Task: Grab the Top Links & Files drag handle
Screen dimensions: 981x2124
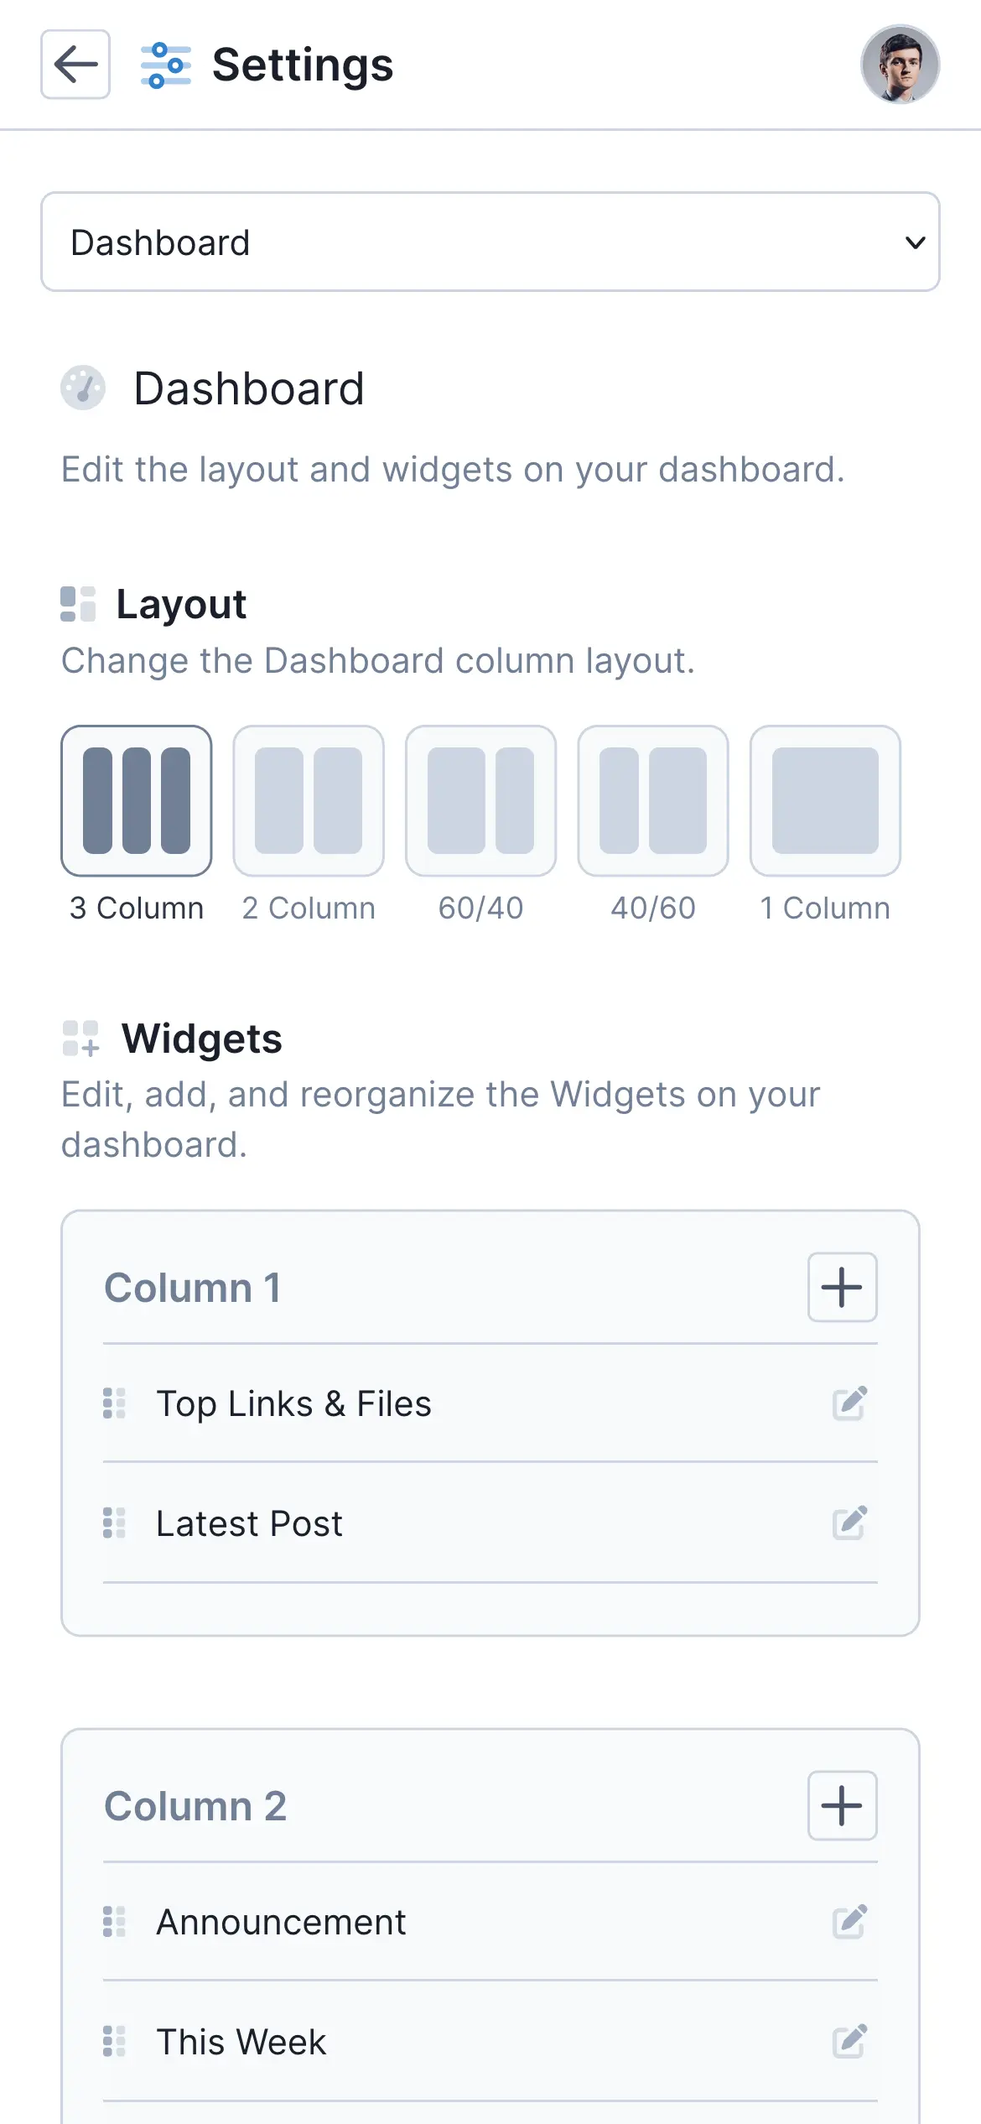Action: tap(114, 1403)
